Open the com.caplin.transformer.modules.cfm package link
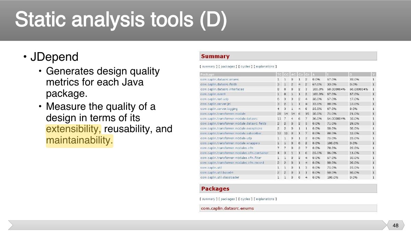The image size is (411, 232). [227, 148]
